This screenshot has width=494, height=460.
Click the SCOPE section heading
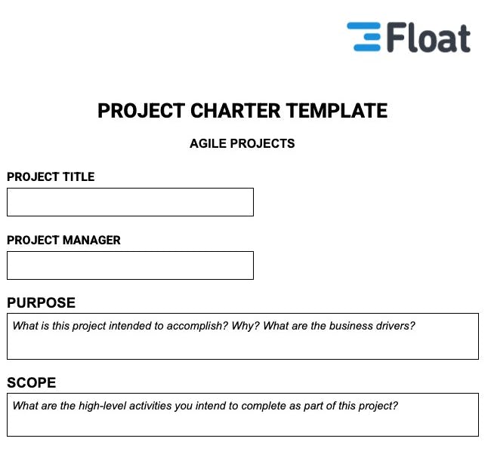point(32,383)
